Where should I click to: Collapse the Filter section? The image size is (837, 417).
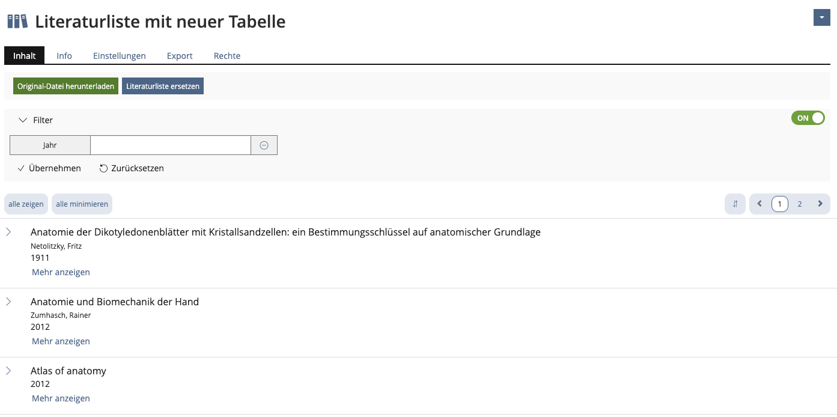(x=23, y=120)
